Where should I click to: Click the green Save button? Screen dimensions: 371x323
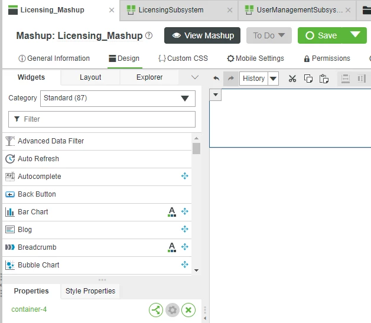pos(320,35)
